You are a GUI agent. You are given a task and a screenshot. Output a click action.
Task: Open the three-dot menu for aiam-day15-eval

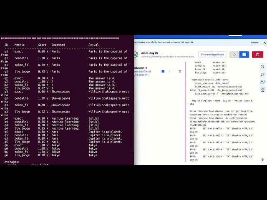(169, 71)
